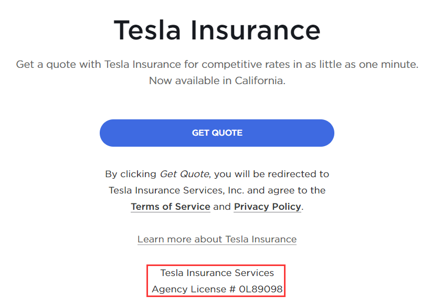Click the word Insurance in the heading
This screenshot has width=443, height=306.
tap(255, 30)
